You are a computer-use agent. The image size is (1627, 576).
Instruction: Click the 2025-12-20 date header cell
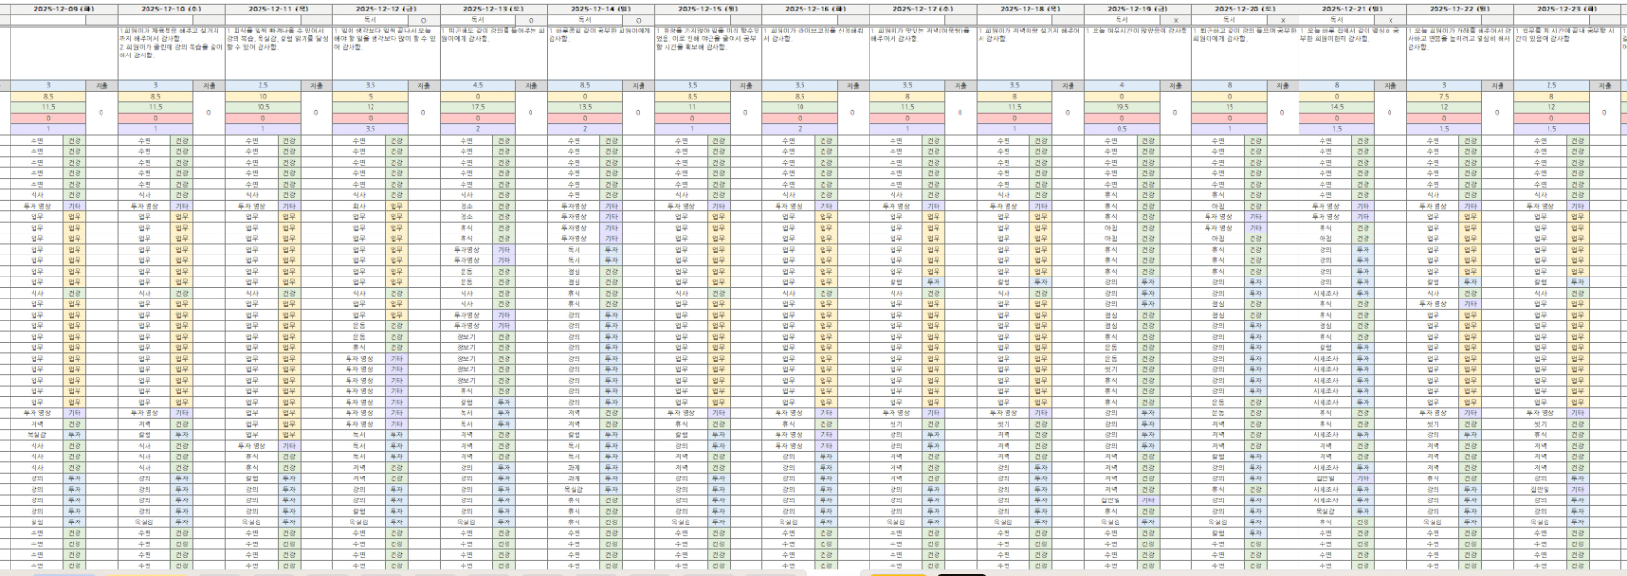[1245, 9]
